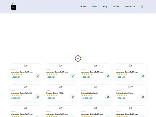Image resolution: width=156 pixels, height=117 pixels.
Task: Open product image 8 of Double Colour T-Shirt
Action: (60, 87)
